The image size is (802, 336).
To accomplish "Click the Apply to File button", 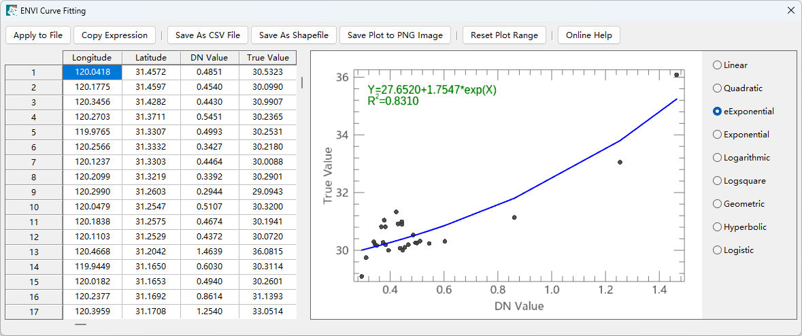I will coord(38,35).
